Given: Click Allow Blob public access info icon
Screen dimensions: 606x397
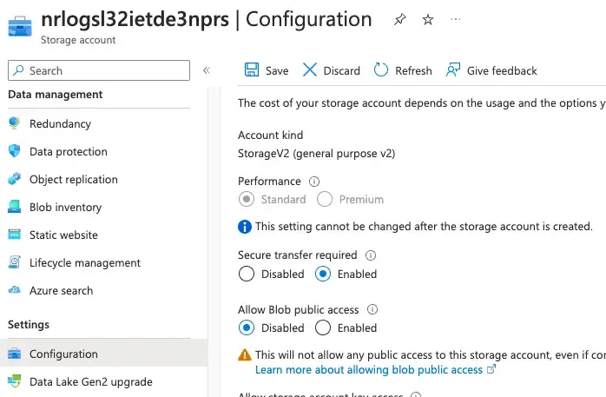Looking at the screenshot, I should tap(373, 309).
